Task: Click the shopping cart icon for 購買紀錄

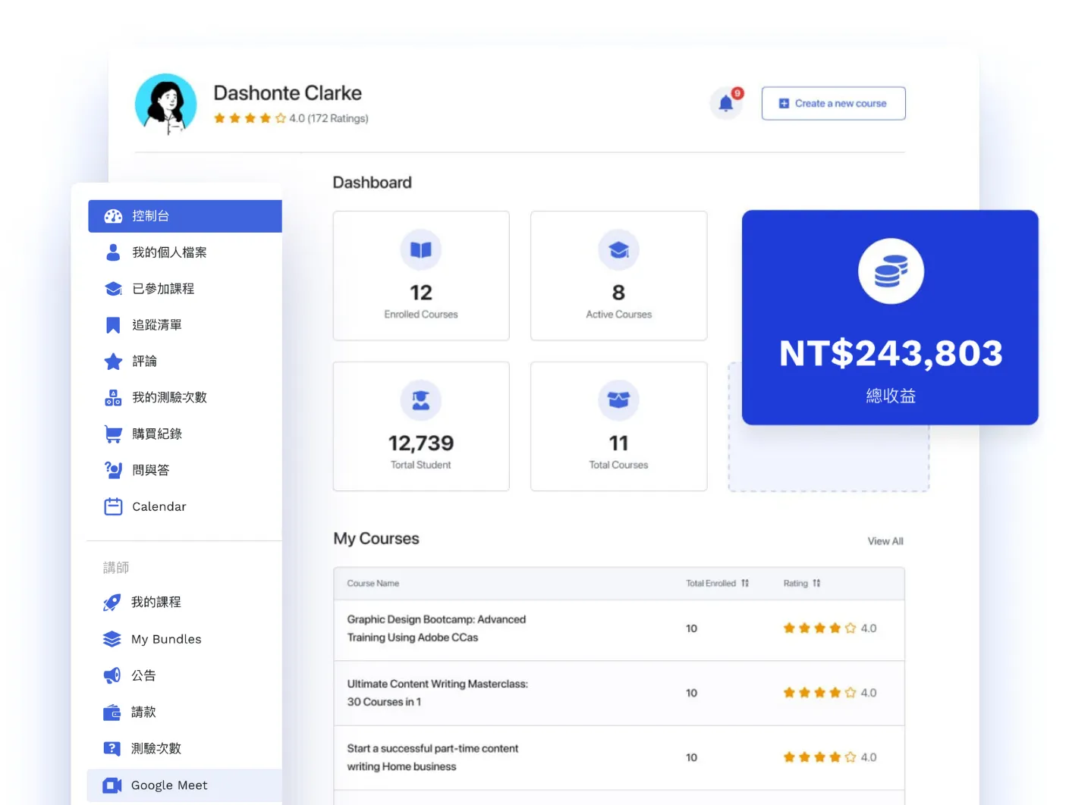Action: [113, 434]
